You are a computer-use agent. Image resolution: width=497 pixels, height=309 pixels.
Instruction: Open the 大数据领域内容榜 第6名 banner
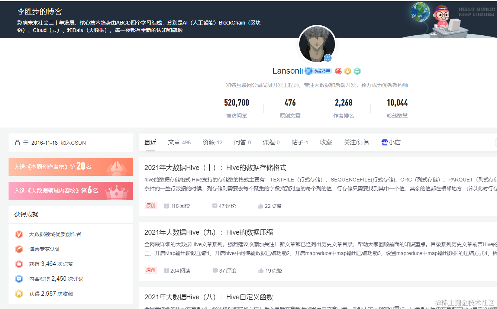(71, 191)
